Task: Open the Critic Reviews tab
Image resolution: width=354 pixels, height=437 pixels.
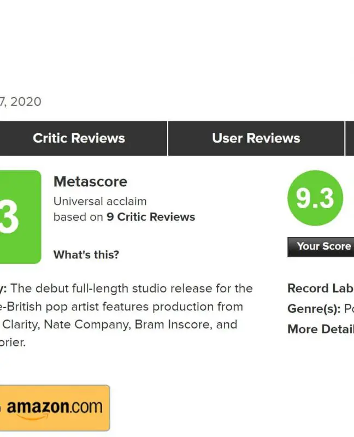Action: click(79, 138)
